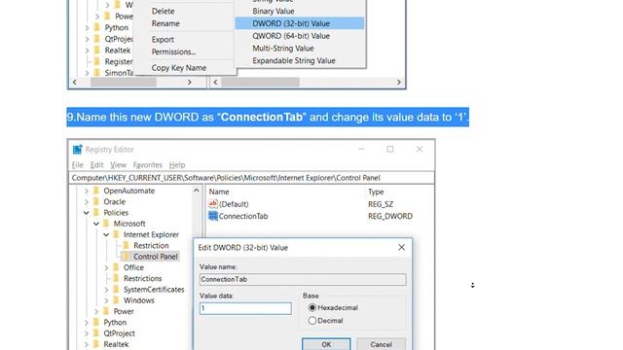623x350 pixels.
Task: Click the Name column header
Action: [x=219, y=192]
